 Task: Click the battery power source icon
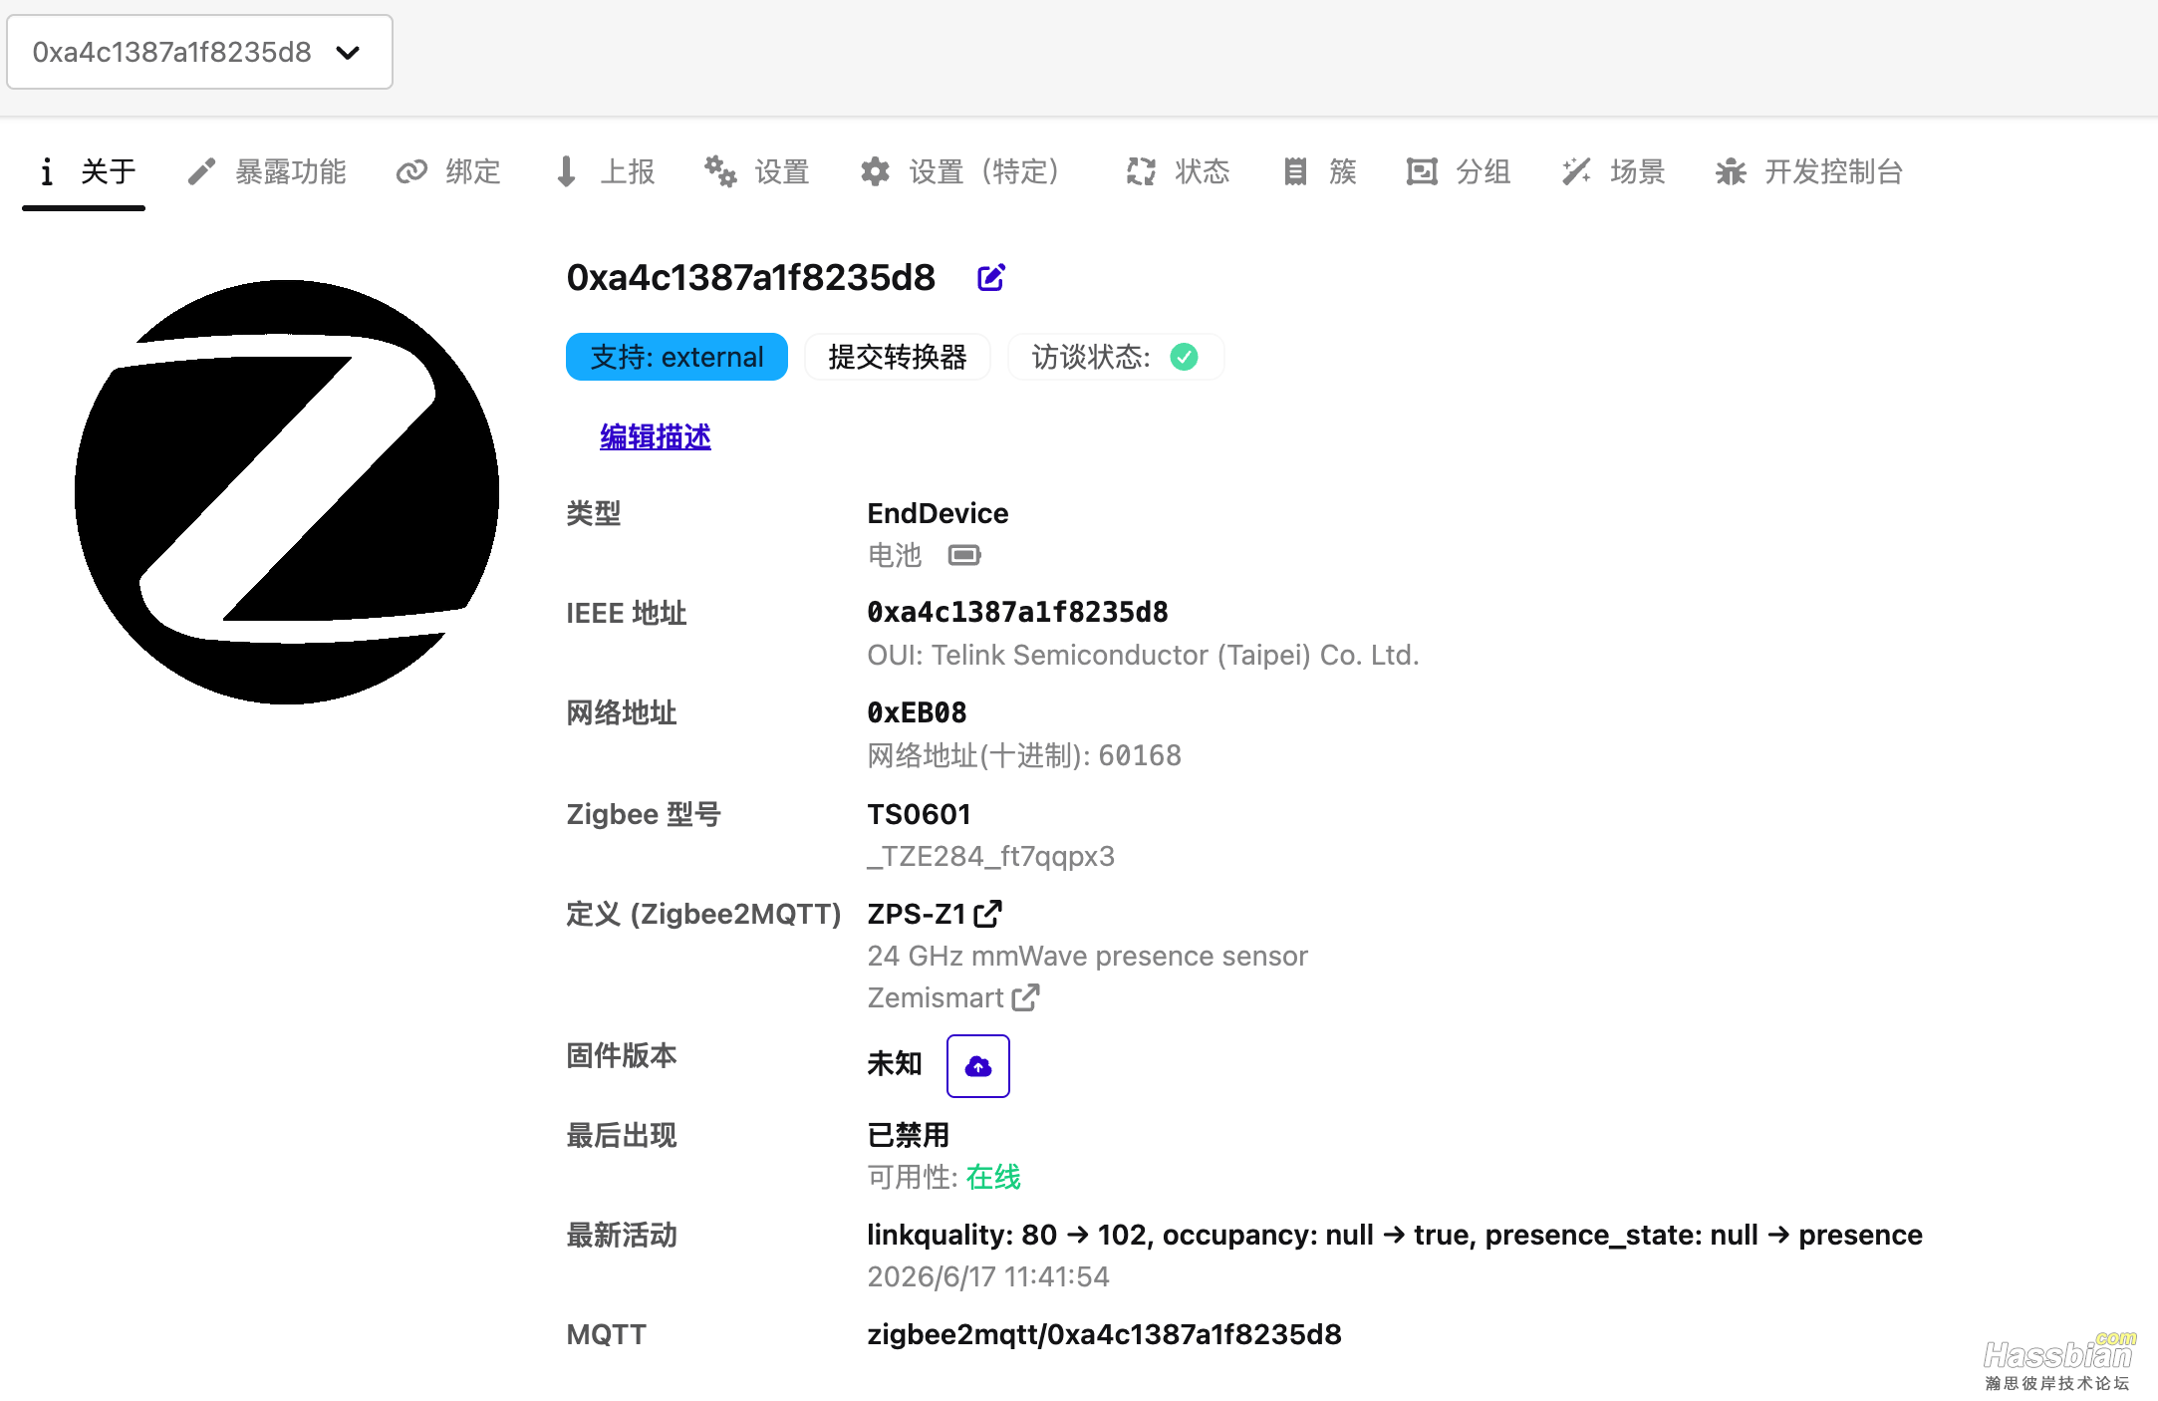click(964, 555)
